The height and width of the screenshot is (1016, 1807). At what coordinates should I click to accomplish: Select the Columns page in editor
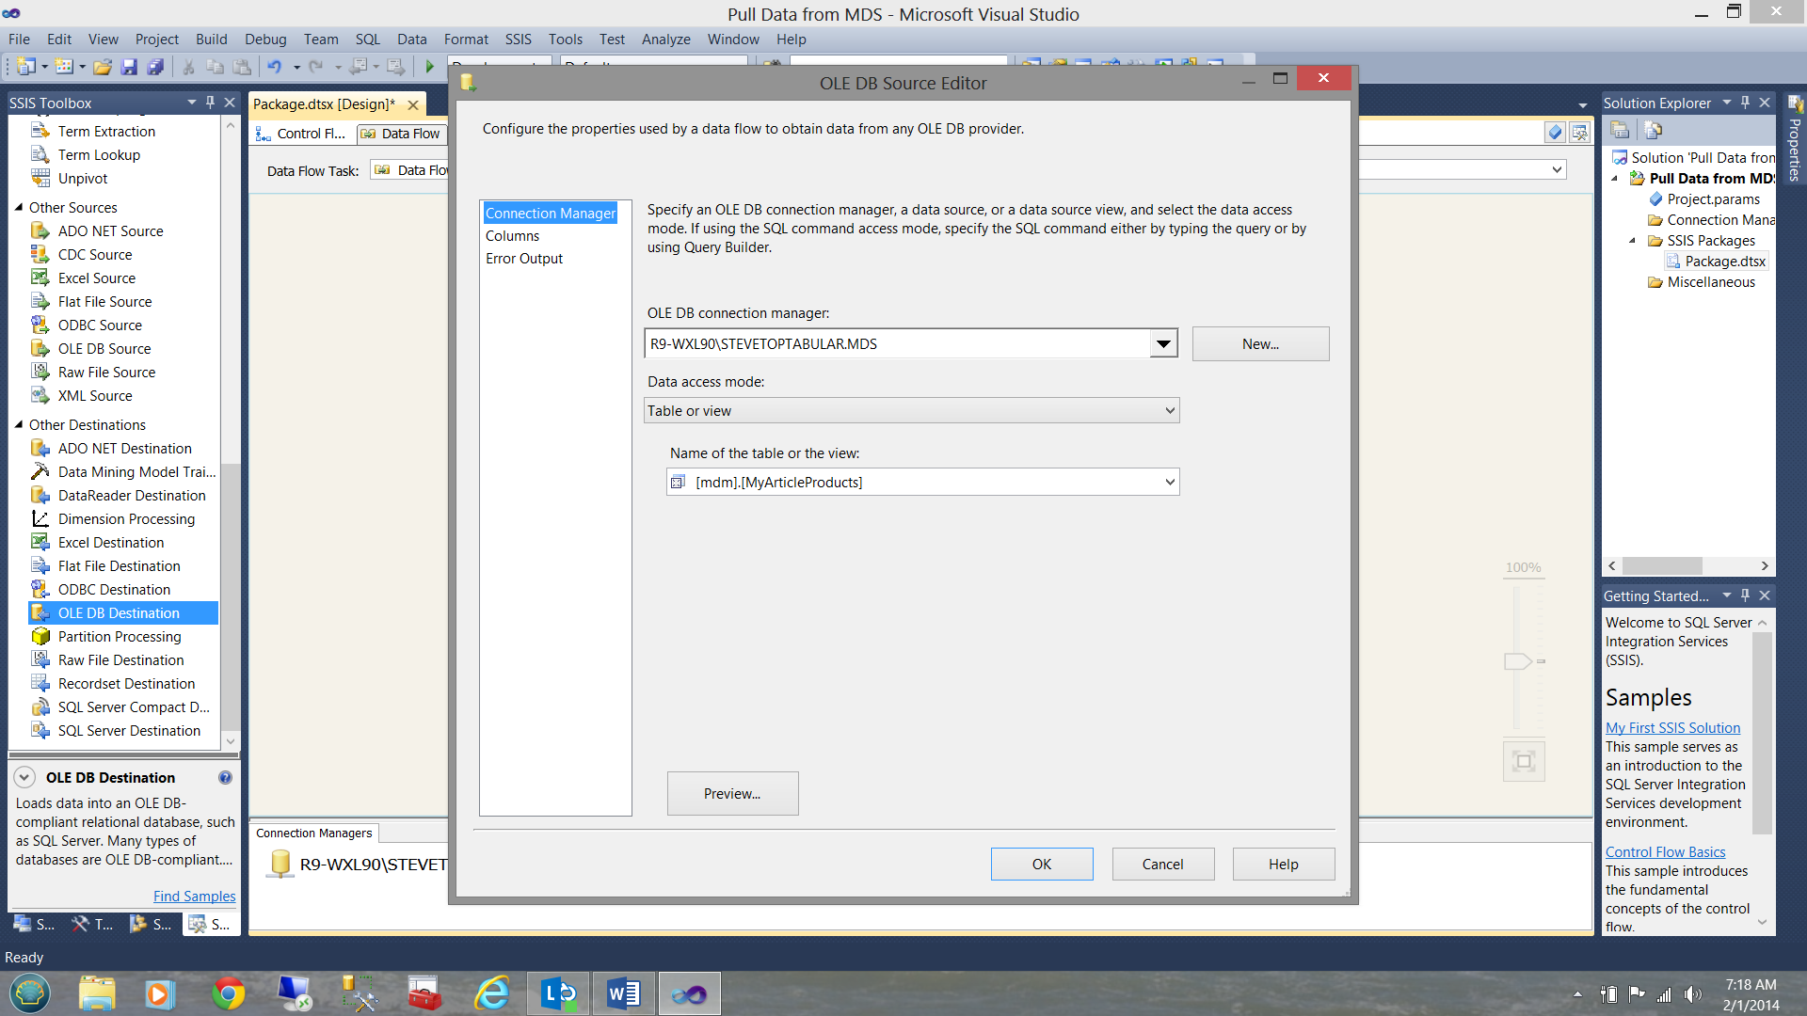(512, 236)
